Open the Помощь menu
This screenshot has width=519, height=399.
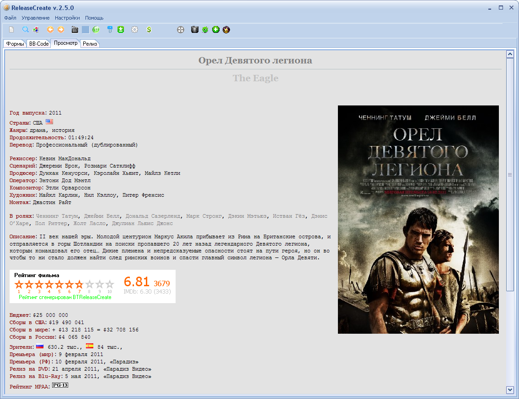click(x=94, y=18)
